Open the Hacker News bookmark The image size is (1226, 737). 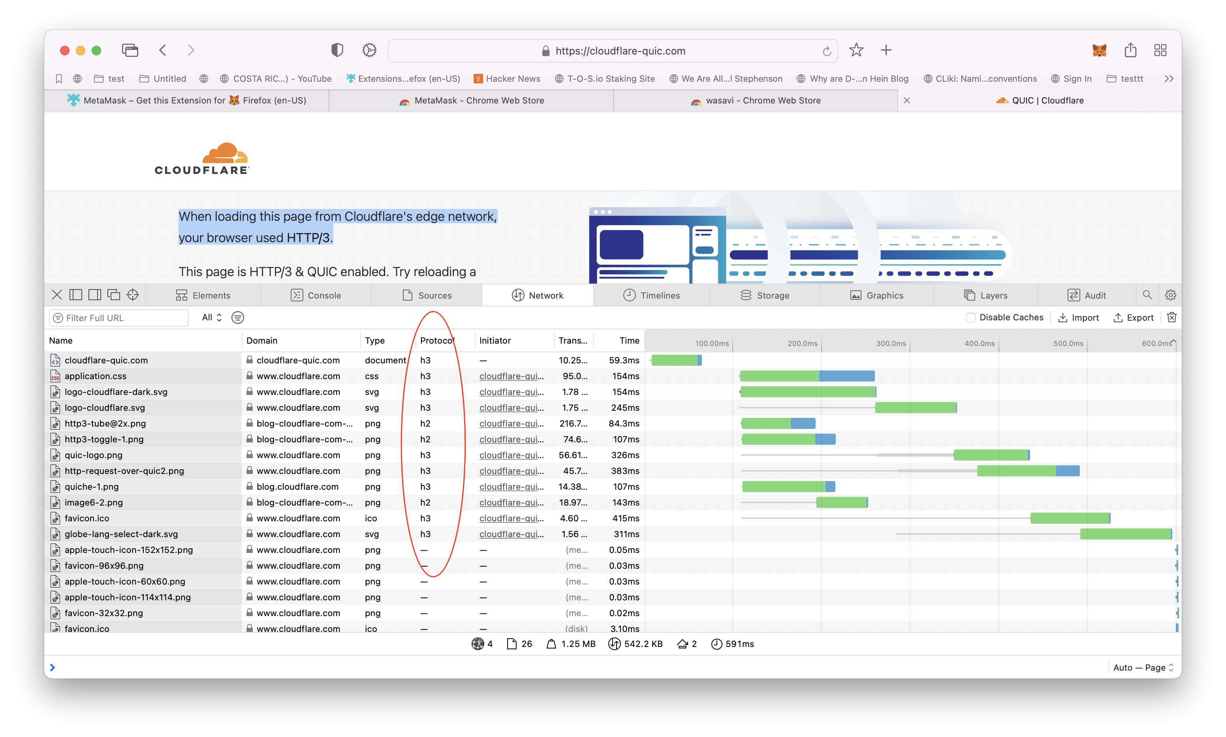[x=506, y=79]
